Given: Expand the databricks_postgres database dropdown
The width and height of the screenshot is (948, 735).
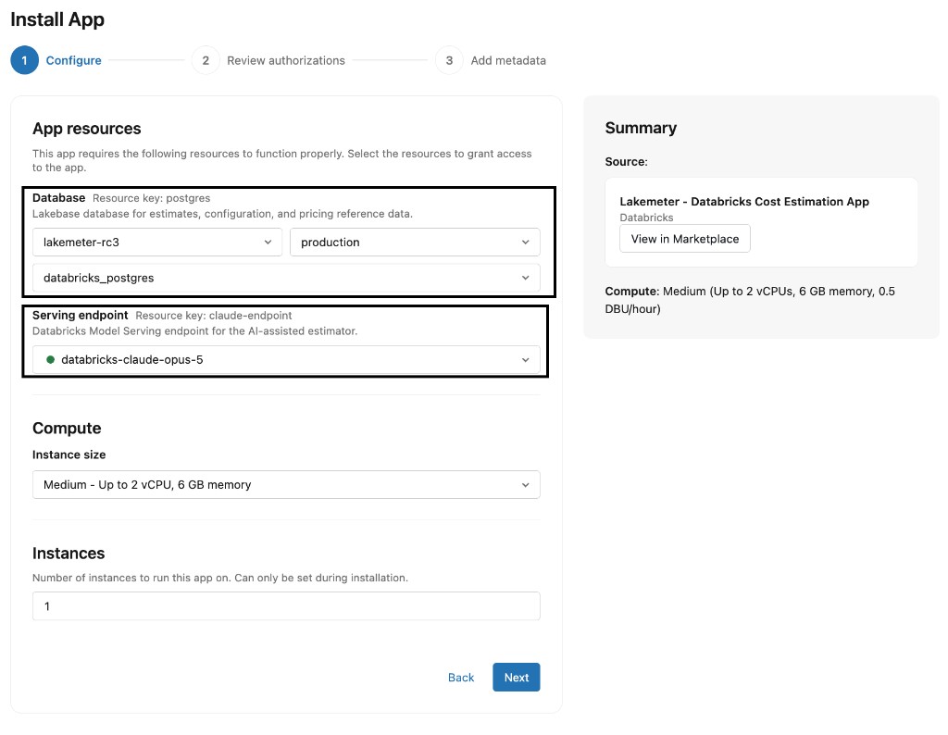Looking at the screenshot, I should [x=286, y=278].
